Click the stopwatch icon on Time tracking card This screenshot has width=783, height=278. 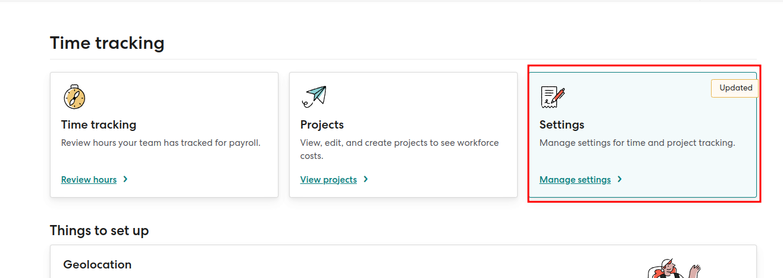[74, 96]
